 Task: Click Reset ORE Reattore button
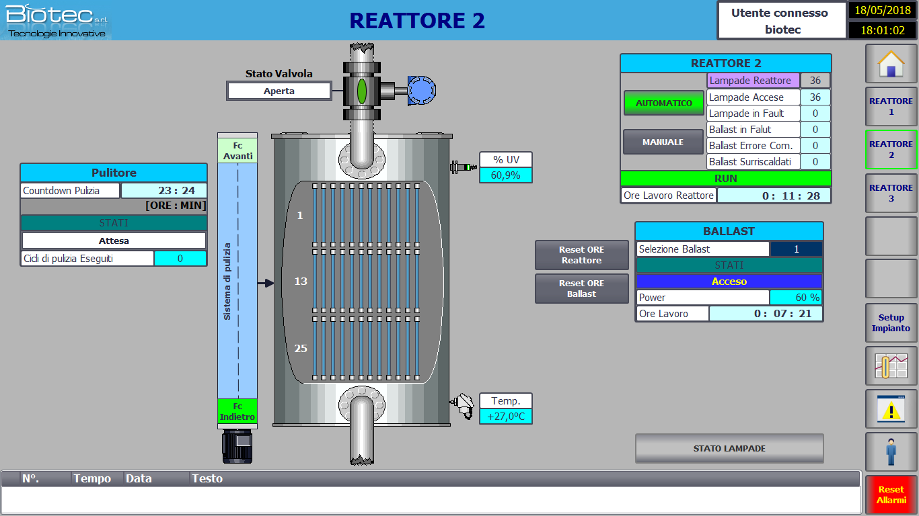click(x=582, y=255)
